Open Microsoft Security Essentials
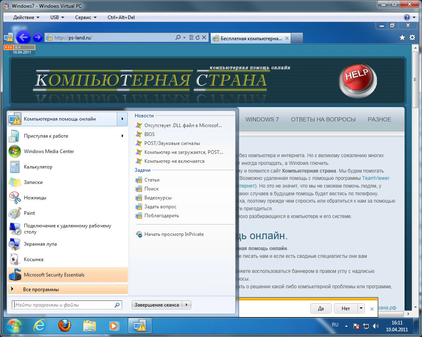Viewport: 422px width, 337px height. (x=68, y=275)
